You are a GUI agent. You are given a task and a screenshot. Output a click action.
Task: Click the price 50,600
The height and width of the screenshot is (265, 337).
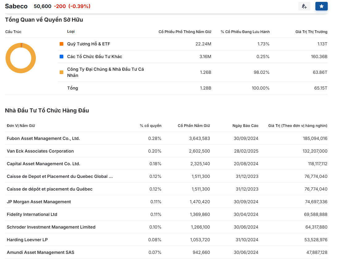[43, 6]
